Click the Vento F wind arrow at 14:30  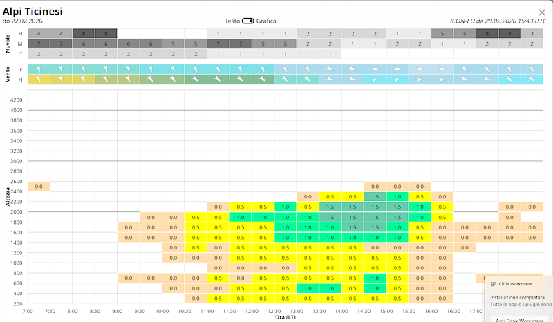coord(375,69)
